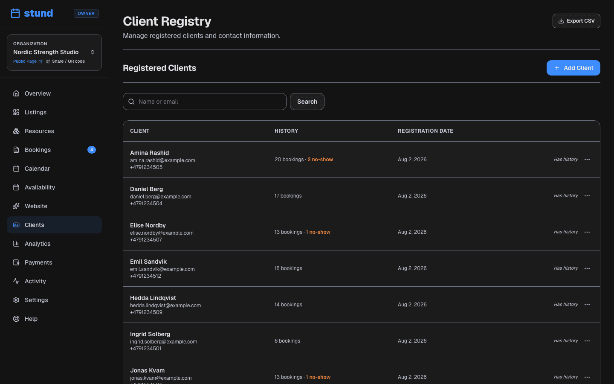Viewport: 614px width, 384px height.
Task: Click the 2 no-show label for Amina
Action: tap(320, 160)
